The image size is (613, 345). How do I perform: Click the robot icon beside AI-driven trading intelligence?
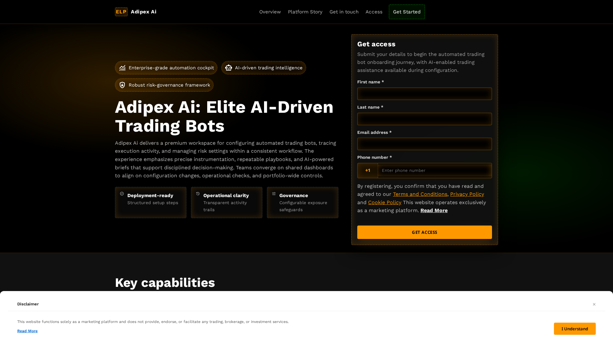[x=229, y=68]
